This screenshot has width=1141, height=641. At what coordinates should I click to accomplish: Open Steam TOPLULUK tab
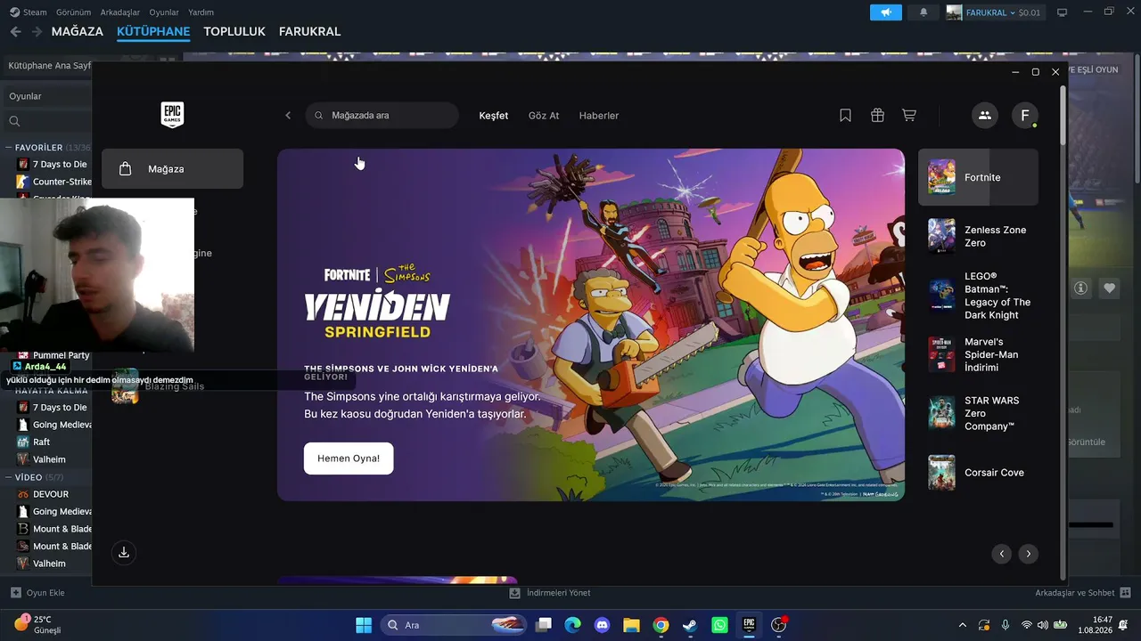click(234, 32)
